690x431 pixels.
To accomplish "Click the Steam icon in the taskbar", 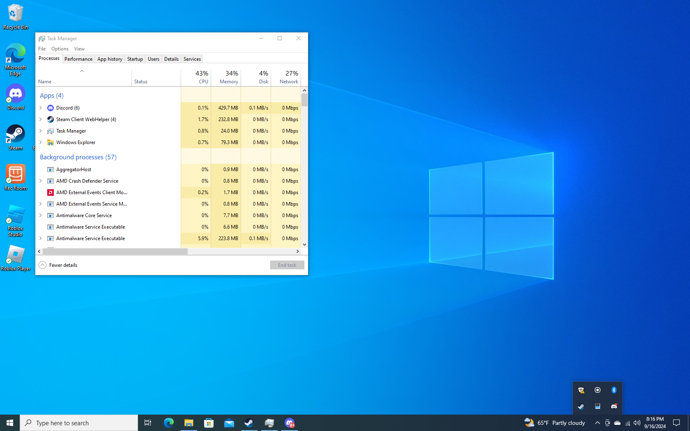I will click(x=249, y=423).
